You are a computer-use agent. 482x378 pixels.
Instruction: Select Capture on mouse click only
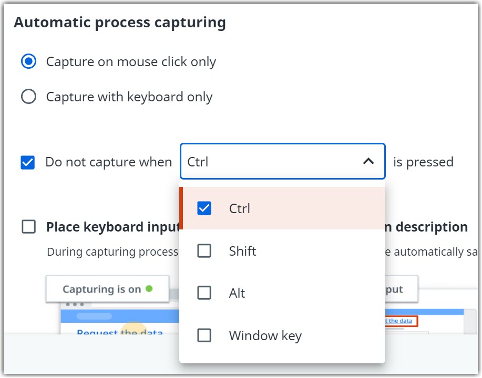coord(28,61)
